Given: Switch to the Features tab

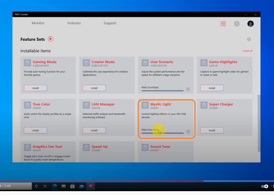Looking at the screenshot, I should tap(74, 23).
